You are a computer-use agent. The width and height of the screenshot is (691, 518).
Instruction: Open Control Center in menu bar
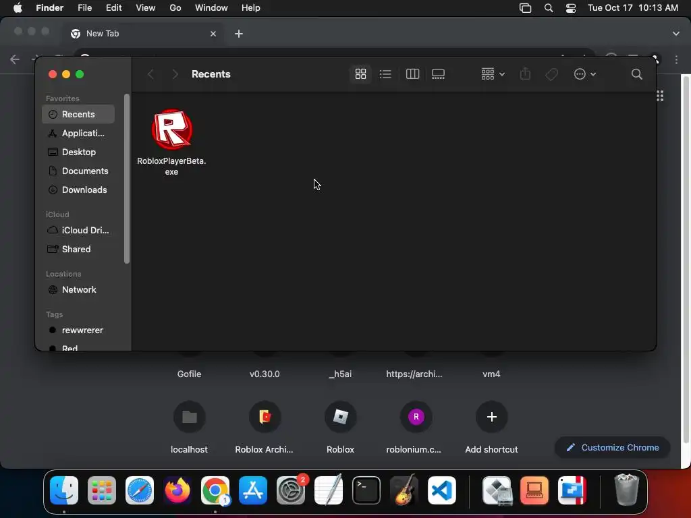(571, 8)
